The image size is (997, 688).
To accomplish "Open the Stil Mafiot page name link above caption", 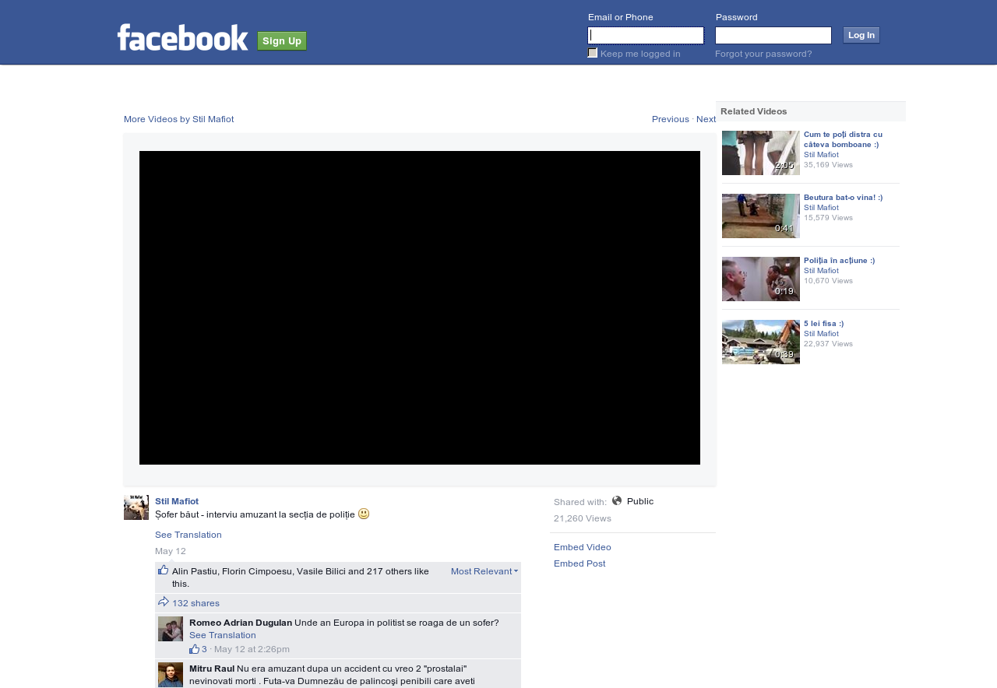I will click(x=177, y=501).
